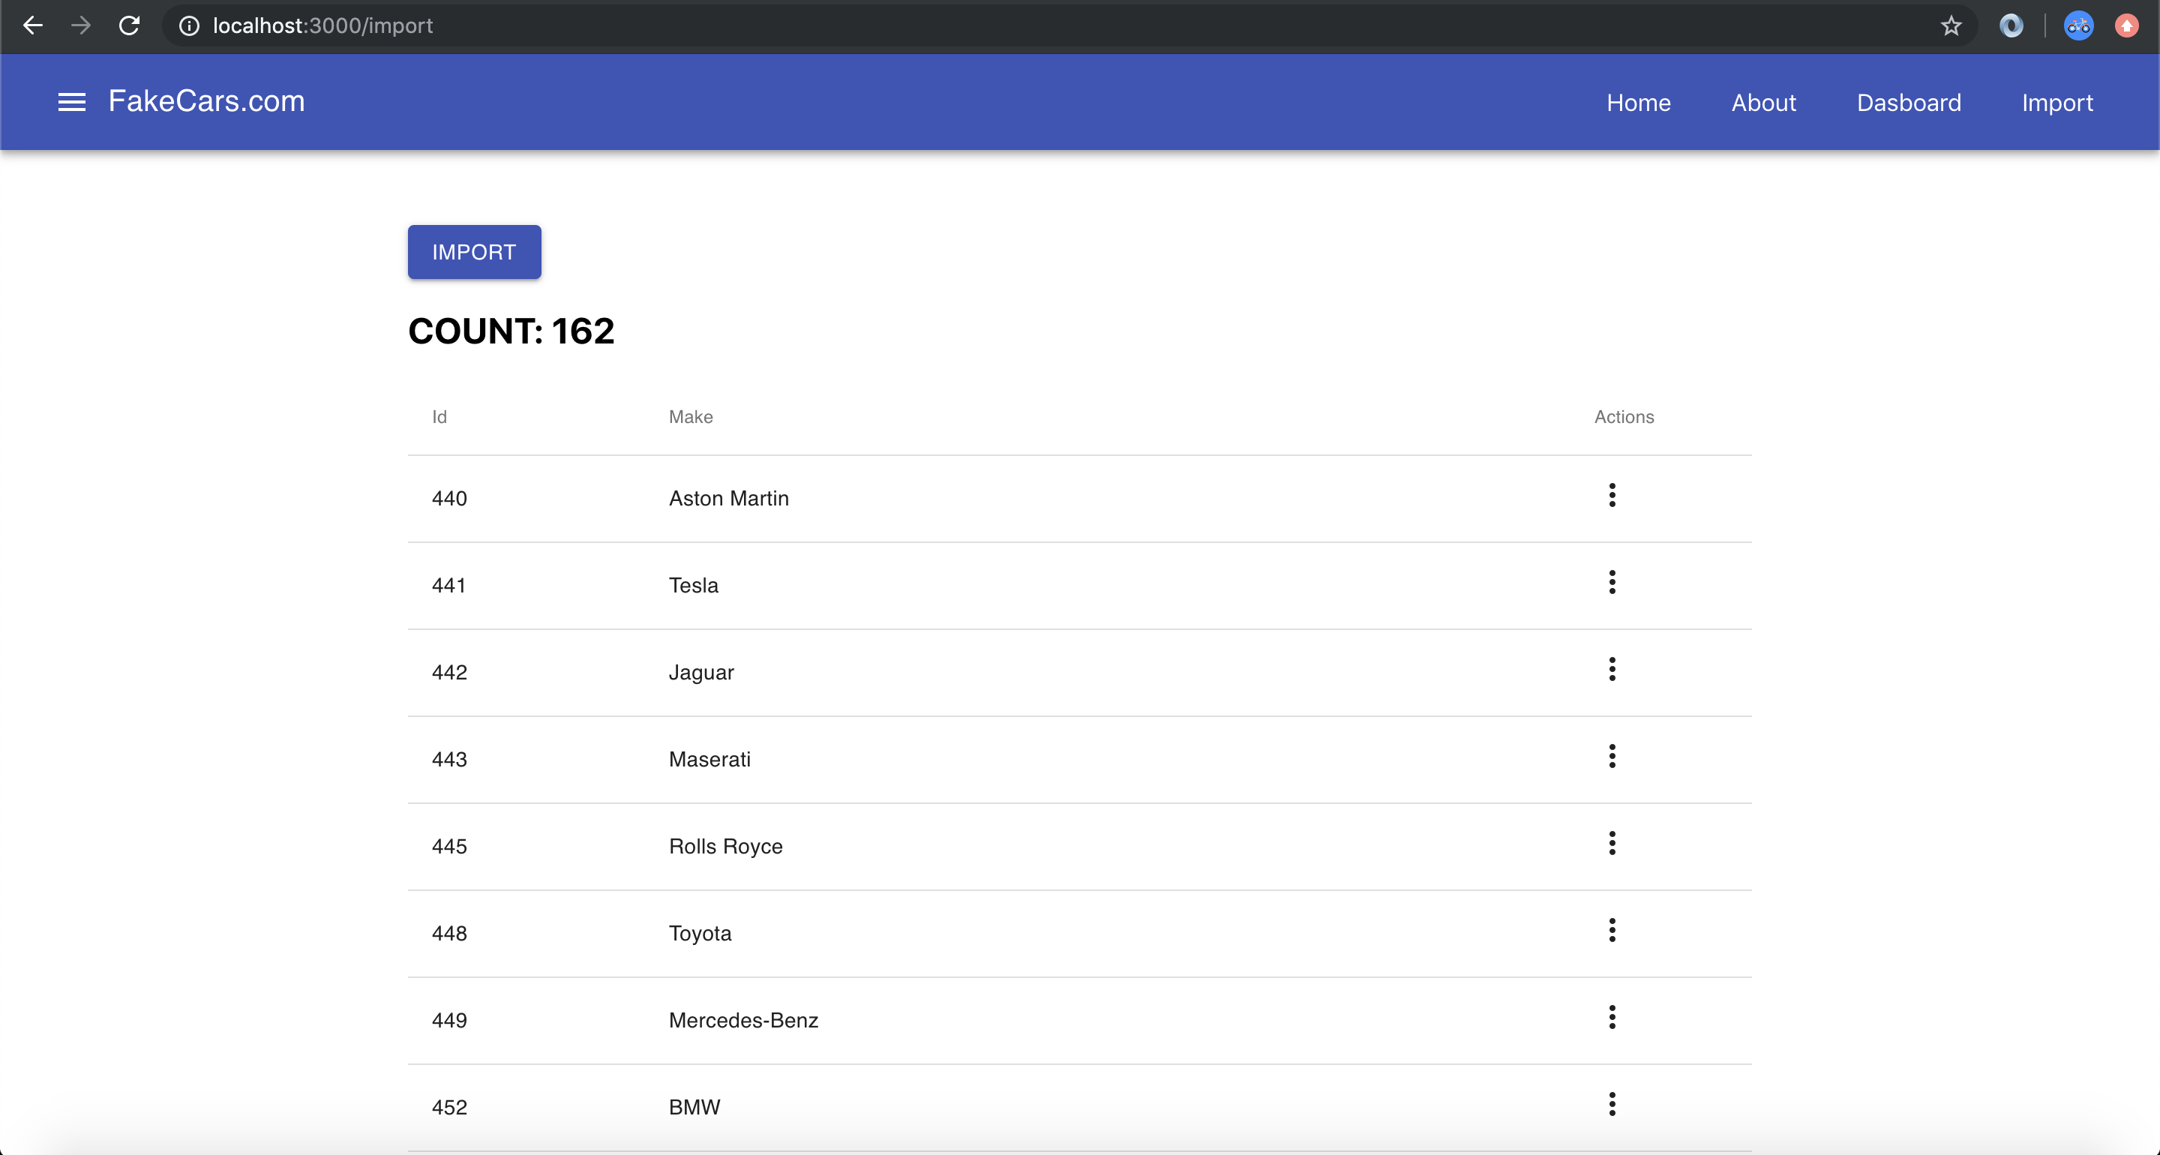2160x1155 pixels.
Task: Reload the page in browser
Action: (x=129, y=26)
